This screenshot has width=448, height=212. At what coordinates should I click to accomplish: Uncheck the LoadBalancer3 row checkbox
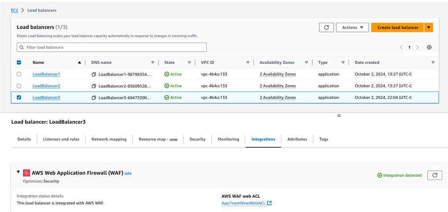tap(19, 98)
